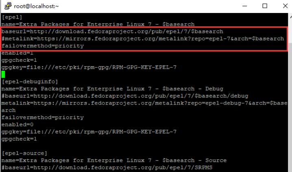
Task: Minimize the root@localhost terminal window
Action: point(244,6)
